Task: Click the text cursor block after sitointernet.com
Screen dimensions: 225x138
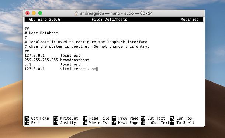Action: [97, 69]
